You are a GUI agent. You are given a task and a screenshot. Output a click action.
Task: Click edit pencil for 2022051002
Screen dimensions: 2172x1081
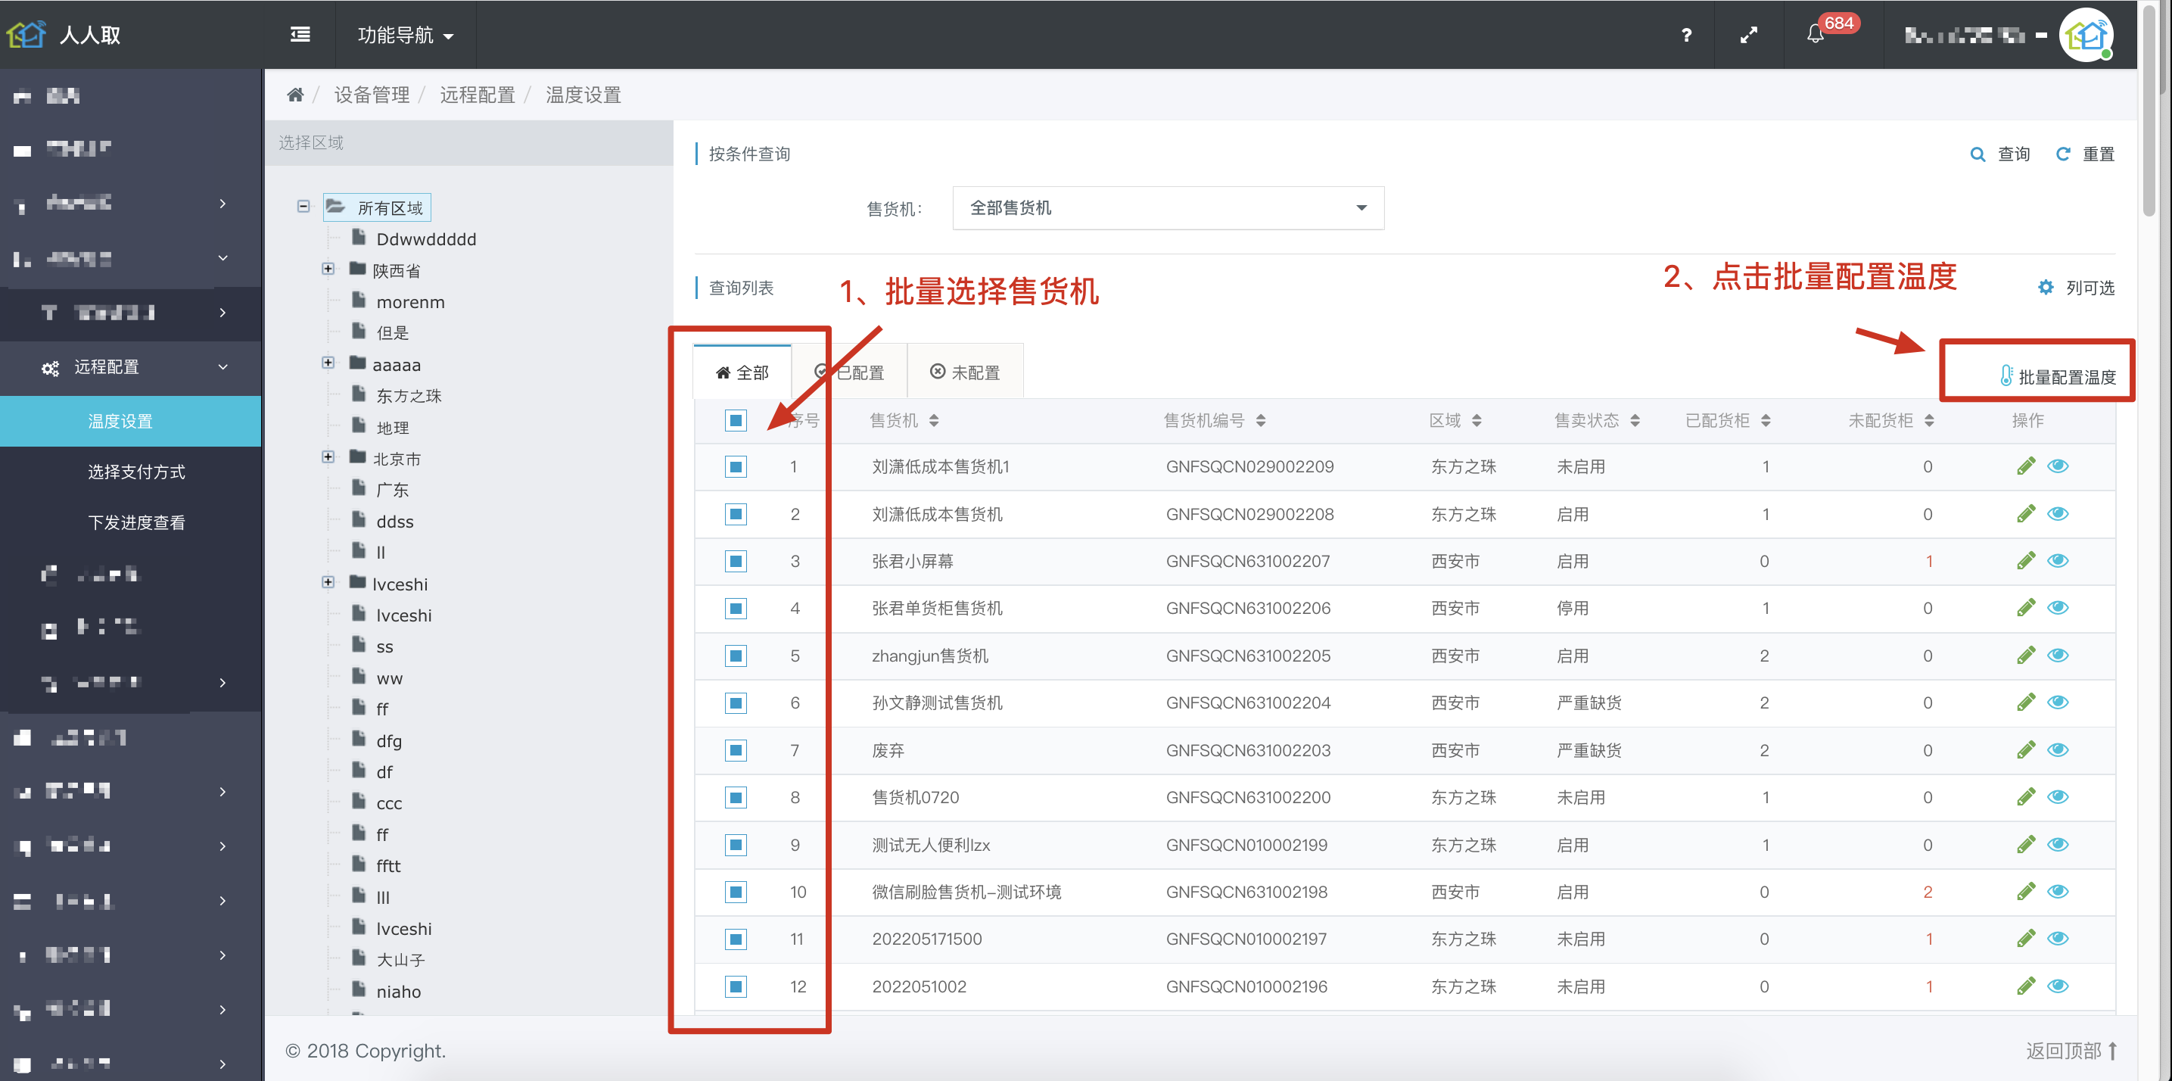click(2025, 985)
